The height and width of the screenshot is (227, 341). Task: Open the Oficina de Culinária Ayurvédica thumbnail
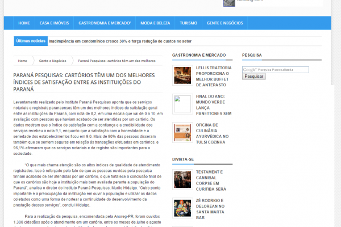tap(182, 132)
